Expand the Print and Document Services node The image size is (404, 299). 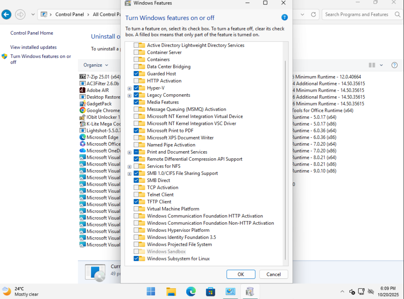[x=129, y=152]
